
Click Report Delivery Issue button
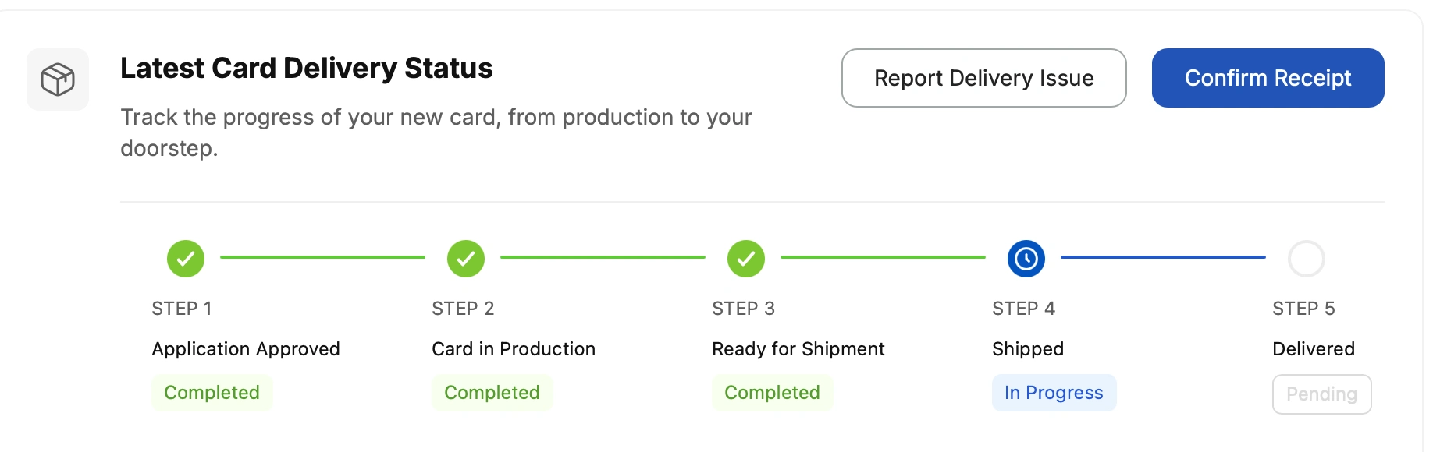point(983,78)
